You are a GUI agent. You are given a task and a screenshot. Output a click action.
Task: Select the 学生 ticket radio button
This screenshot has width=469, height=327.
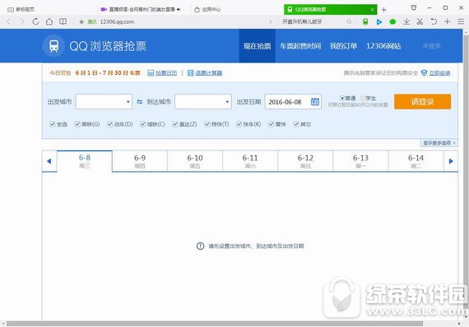point(363,99)
